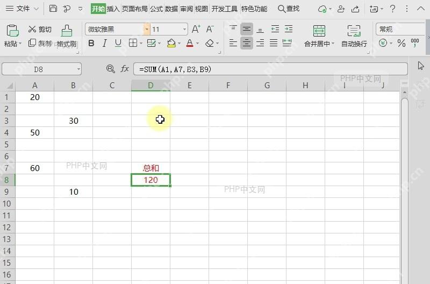
Task: Click the Undo icon
Action: pyautogui.click(x=67, y=9)
